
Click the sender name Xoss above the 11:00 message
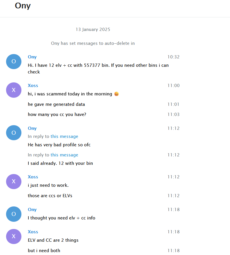(x=33, y=86)
